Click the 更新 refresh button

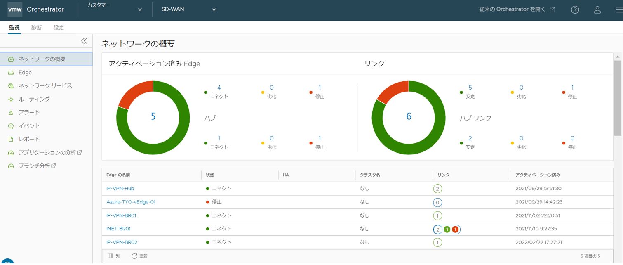pyautogui.click(x=139, y=256)
